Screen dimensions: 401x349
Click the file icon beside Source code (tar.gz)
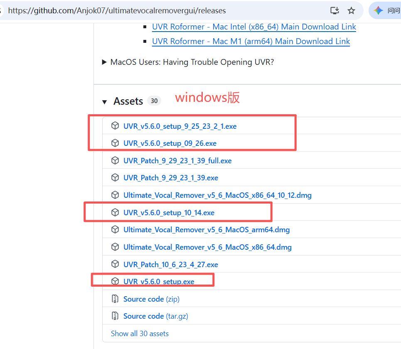pos(115,316)
